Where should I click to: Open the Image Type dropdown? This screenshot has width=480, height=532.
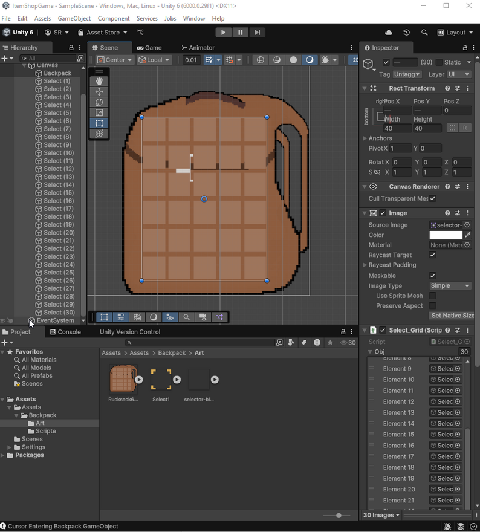[x=450, y=286]
